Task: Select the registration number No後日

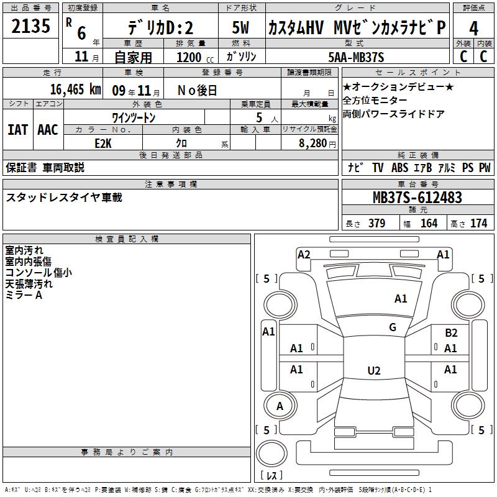Action: click(x=197, y=91)
